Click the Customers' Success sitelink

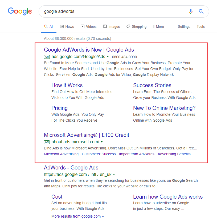click(x=99, y=154)
